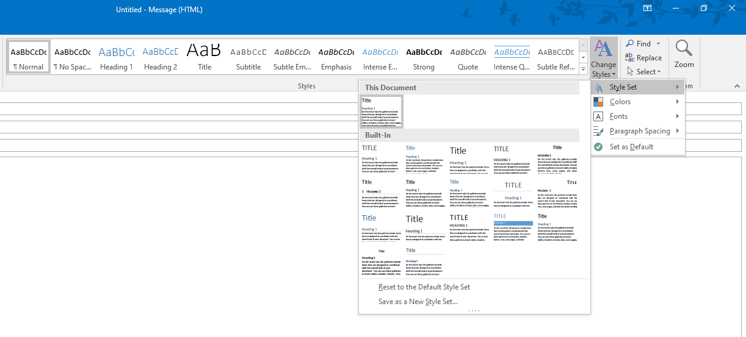Collapse the ribbon with the chevron
This screenshot has width=746, height=337.
[736, 86]
